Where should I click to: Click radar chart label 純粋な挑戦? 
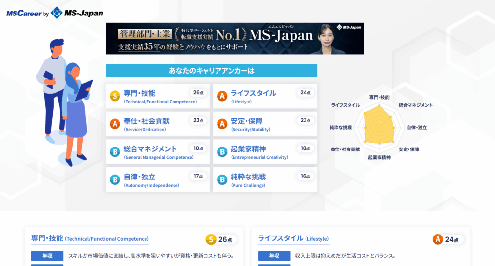pyautogui.click(x=341, y=127)
